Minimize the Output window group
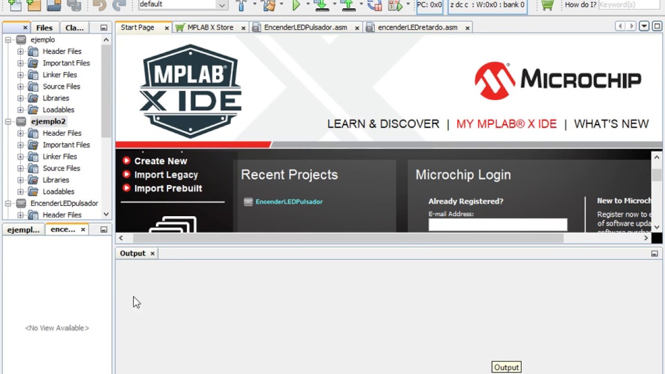Image resolution: width=665 pixels, height=374 pixels. (x=655, y=253)
